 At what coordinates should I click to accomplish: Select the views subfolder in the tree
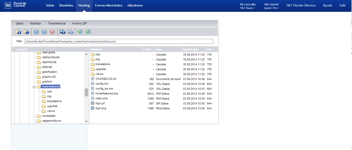tap(51, 111)
